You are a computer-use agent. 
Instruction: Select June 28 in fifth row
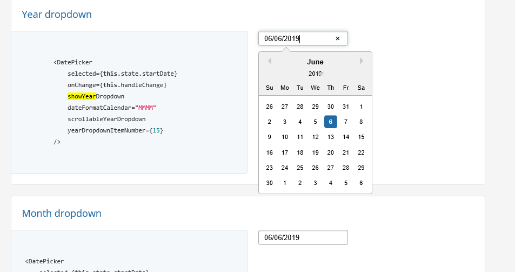click(x=346, y=168)
